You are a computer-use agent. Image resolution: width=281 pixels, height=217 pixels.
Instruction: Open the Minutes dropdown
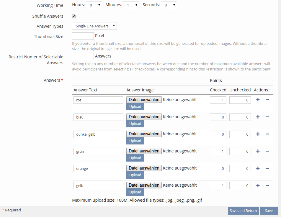point(131,5)
